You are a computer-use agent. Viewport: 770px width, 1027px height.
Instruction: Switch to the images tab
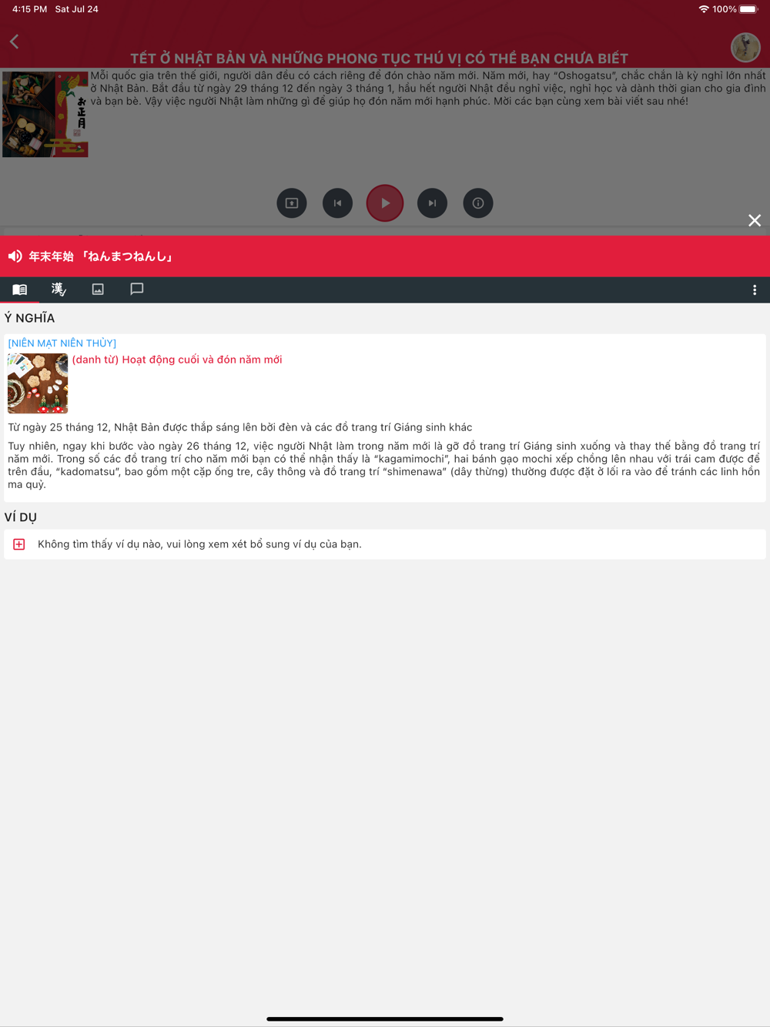(98, 289)
